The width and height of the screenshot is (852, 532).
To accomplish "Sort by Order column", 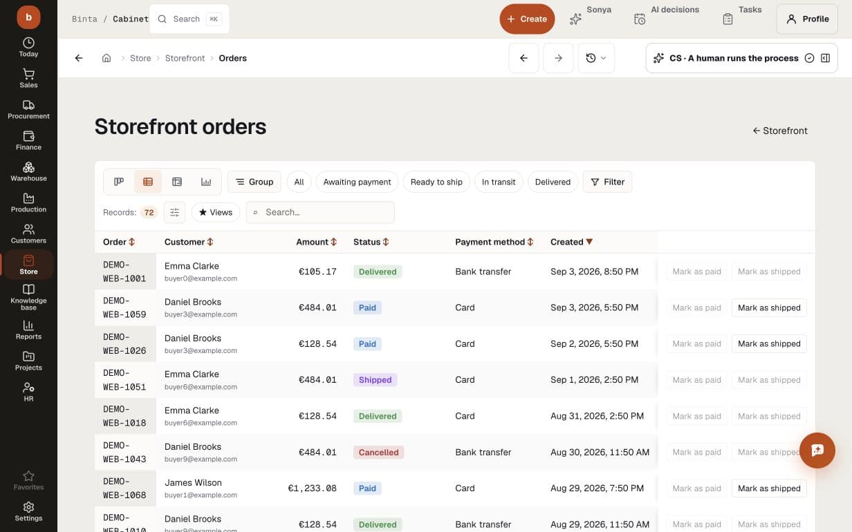I will click(119, 242).
